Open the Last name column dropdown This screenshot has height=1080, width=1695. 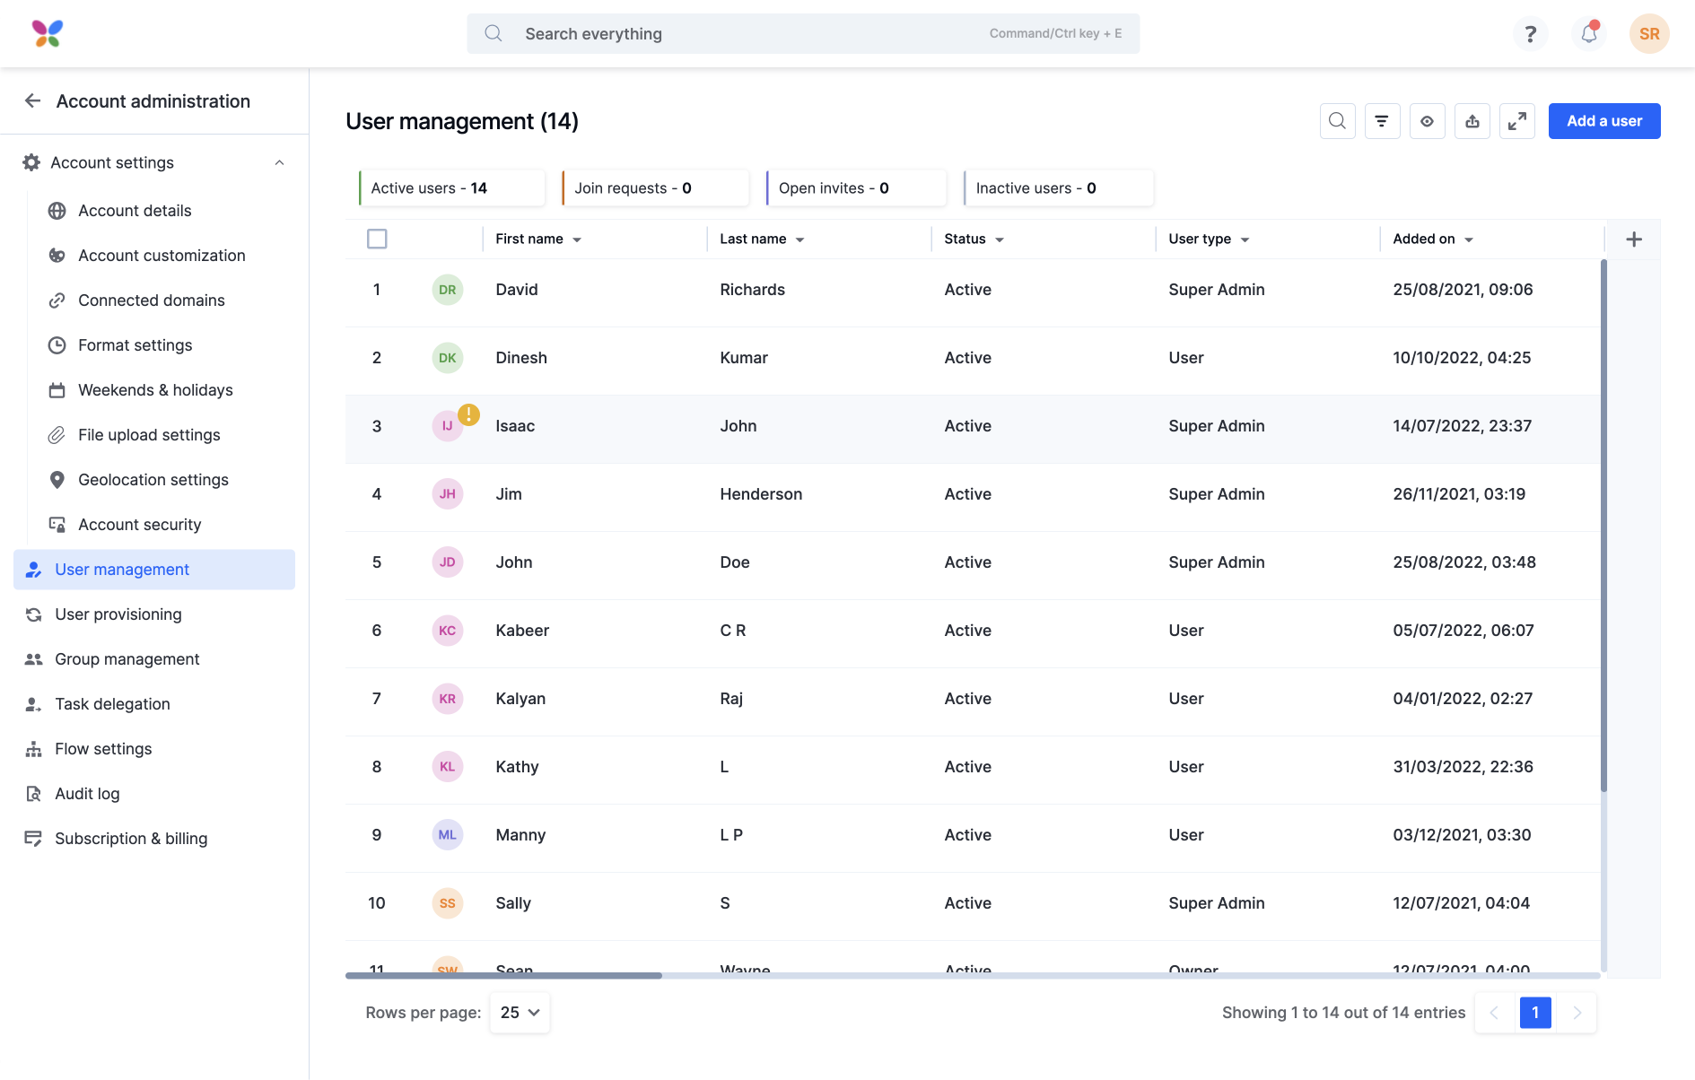(x=799, y=240)
